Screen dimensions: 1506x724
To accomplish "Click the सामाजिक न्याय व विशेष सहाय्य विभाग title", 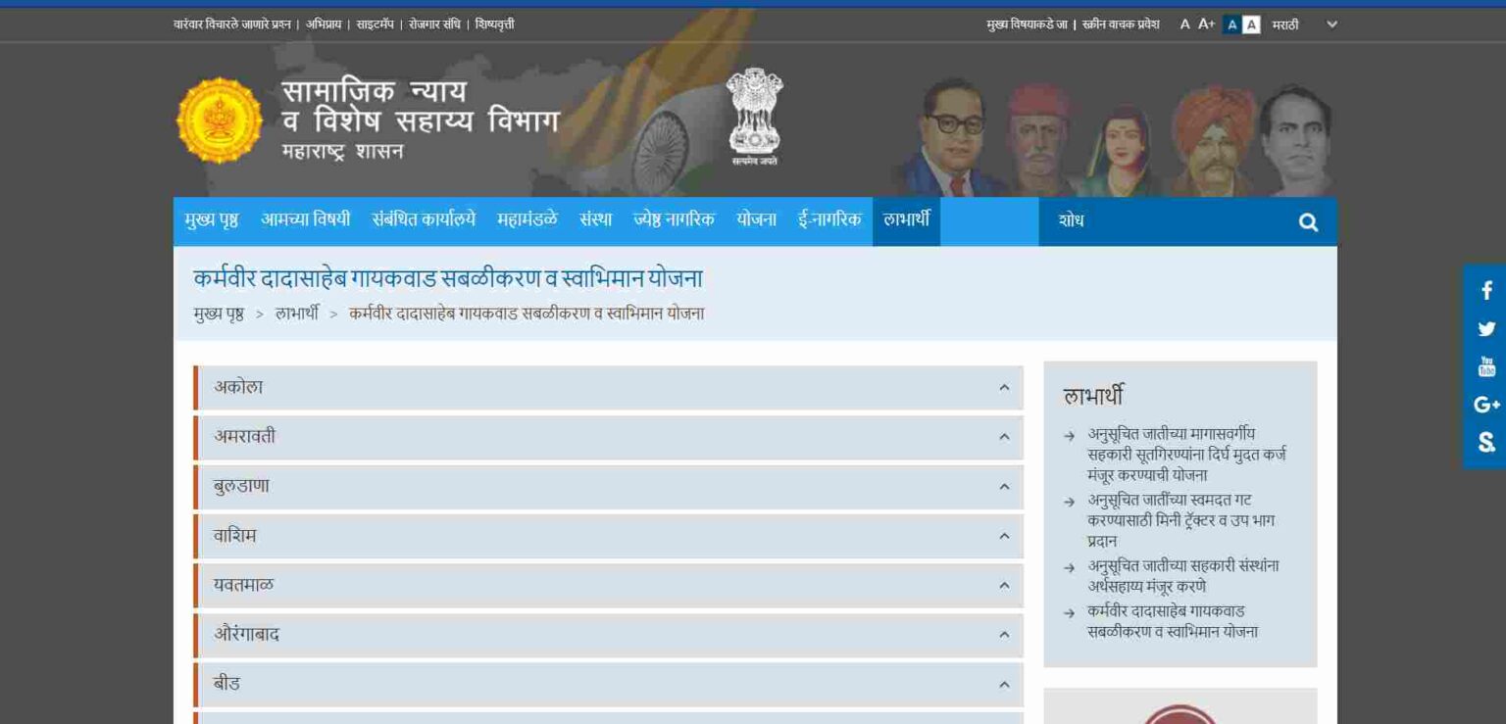I will pyautogui.click(x=420, y=107).
